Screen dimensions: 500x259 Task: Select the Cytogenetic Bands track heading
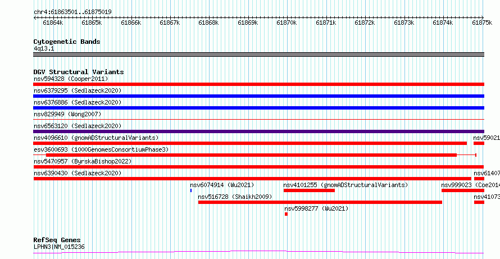67,42
